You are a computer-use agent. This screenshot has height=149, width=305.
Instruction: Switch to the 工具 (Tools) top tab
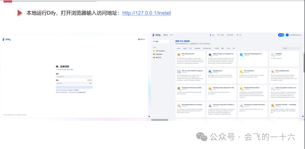click(239, 35)
